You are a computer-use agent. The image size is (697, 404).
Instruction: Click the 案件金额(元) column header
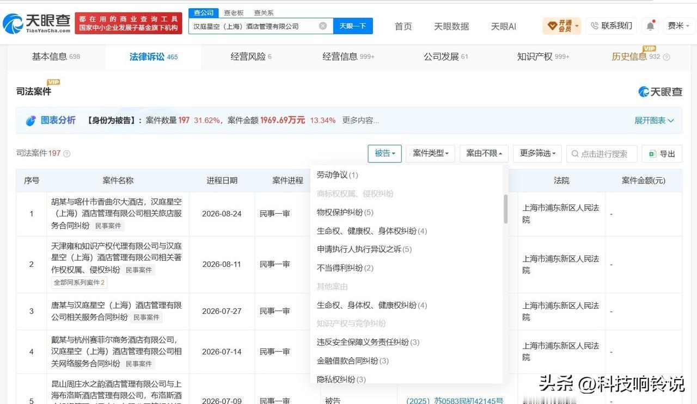coord(643,181)
